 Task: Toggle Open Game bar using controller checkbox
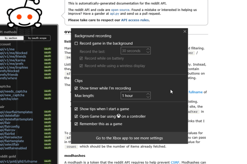tap(76, 116)
